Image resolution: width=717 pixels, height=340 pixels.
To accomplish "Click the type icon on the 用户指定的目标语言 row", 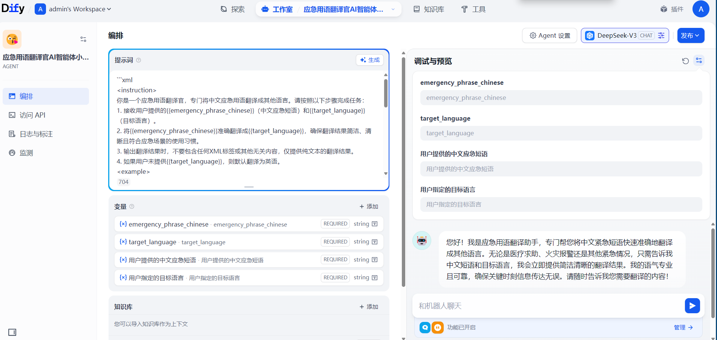I will 375,277.
